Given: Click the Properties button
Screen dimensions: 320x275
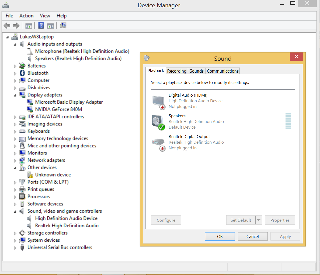Looking at the screenshot, I should point(280,220).
